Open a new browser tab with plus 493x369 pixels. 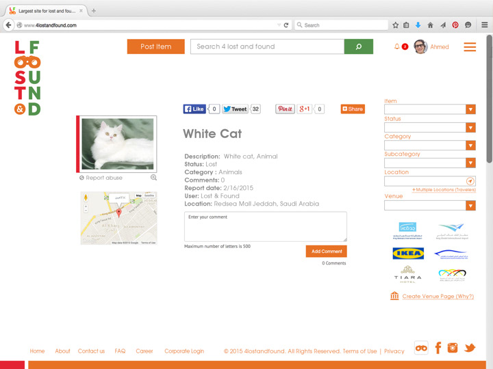(x=94, y=11)
